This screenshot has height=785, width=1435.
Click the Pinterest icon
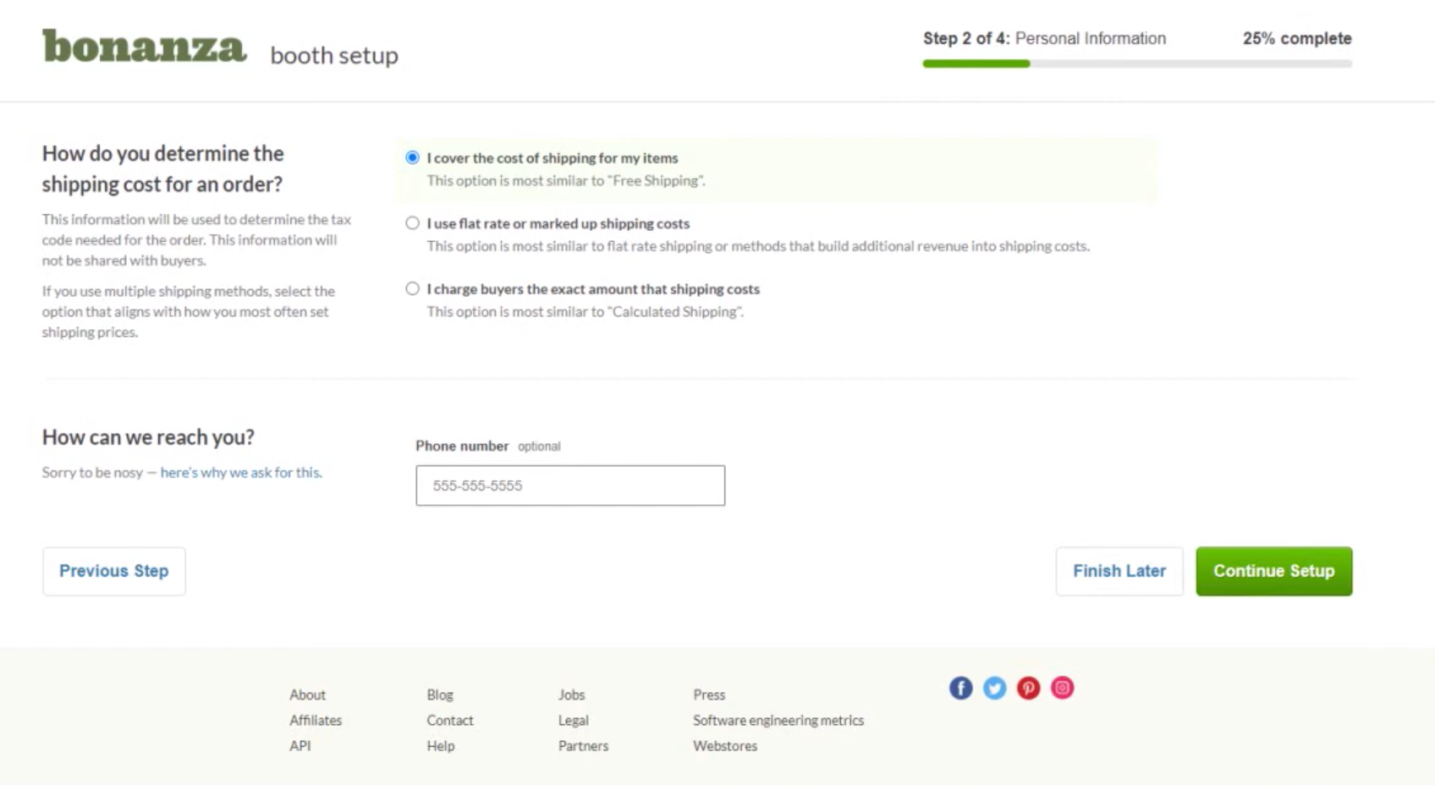click(1028, 688)
